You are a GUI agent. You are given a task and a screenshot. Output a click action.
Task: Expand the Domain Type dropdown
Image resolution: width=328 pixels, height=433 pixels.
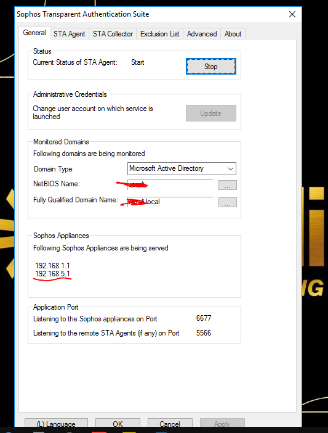point(182,168)
